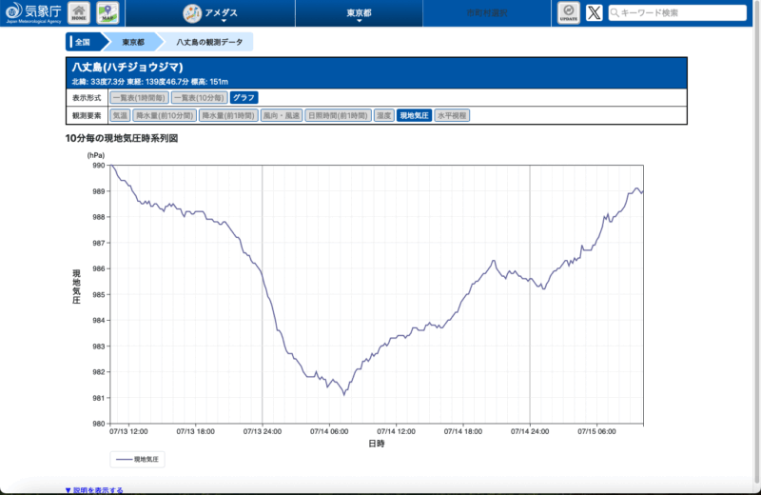Image resolution: width=761 pixels, height=495 pixels.
Task: Click the 10分毎の現地気圧時系列図 heading
Action: [122, 138]
